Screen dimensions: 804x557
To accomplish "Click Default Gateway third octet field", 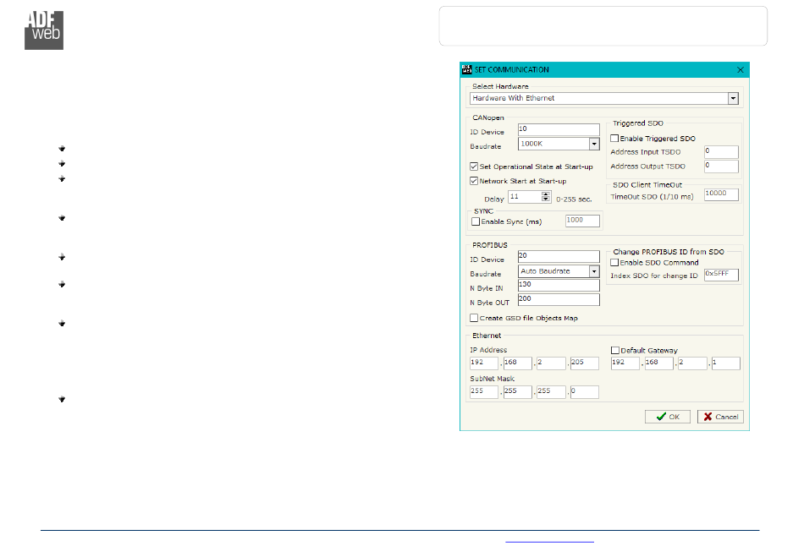I will point(692,363).
